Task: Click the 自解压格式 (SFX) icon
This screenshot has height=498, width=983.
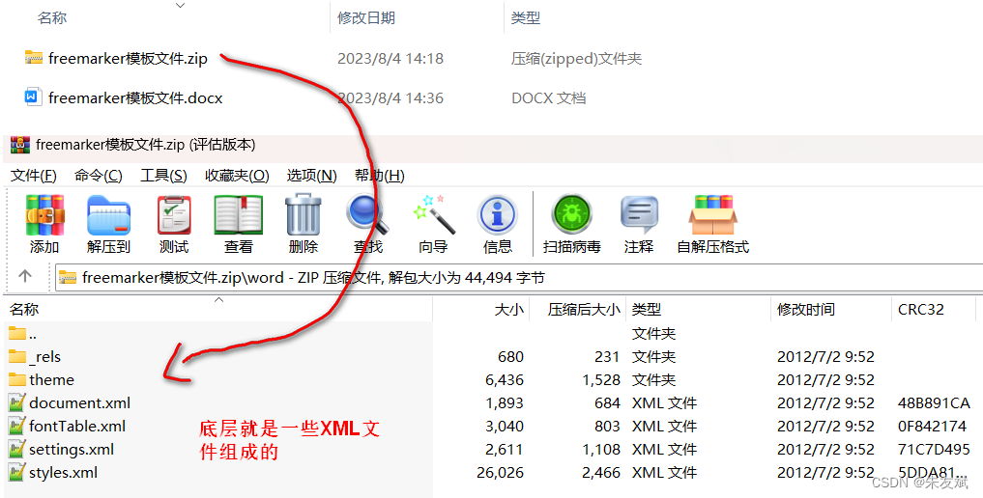Action: pyautogui.click(x=712, y=215)
